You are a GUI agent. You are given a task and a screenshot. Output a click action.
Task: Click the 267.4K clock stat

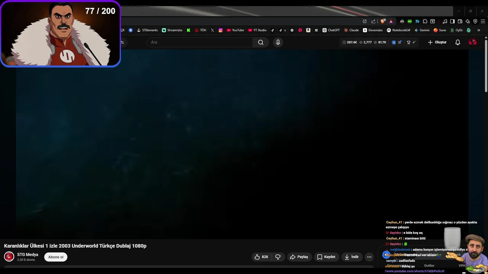pyautogui.click(x=350, y=42)
